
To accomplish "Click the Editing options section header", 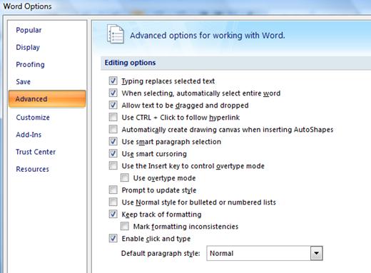I will (x=130, y=63).
